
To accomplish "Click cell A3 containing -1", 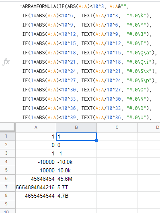I will [36, 153].
